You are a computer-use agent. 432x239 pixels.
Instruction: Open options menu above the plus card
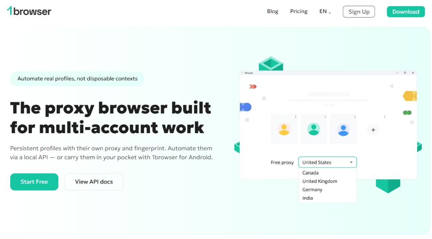(385, 117)
